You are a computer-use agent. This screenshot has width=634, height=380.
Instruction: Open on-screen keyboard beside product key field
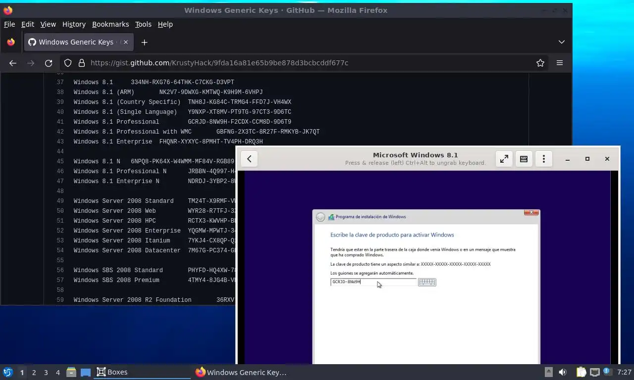click(x=427, y=282)
